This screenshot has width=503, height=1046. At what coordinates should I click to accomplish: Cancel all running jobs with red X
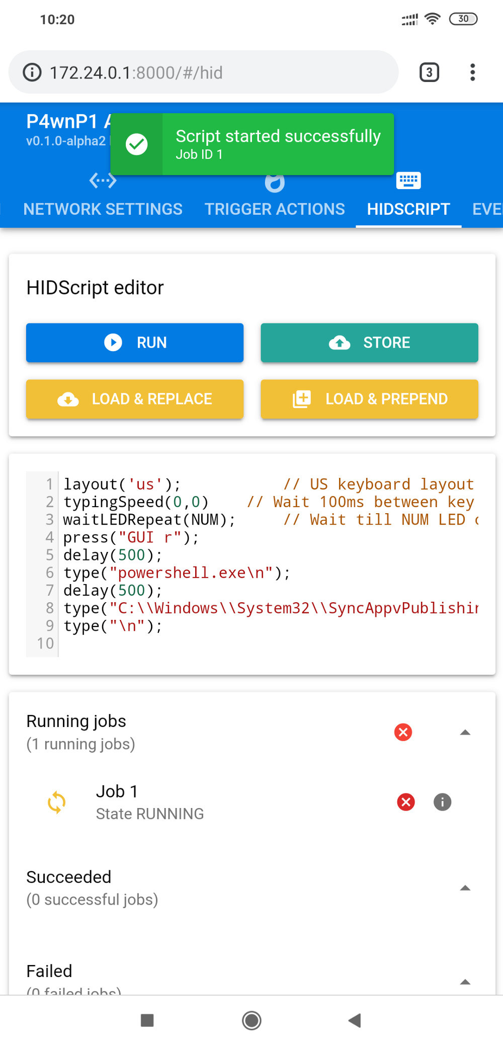pyautogui.click(x=403, y=732)
